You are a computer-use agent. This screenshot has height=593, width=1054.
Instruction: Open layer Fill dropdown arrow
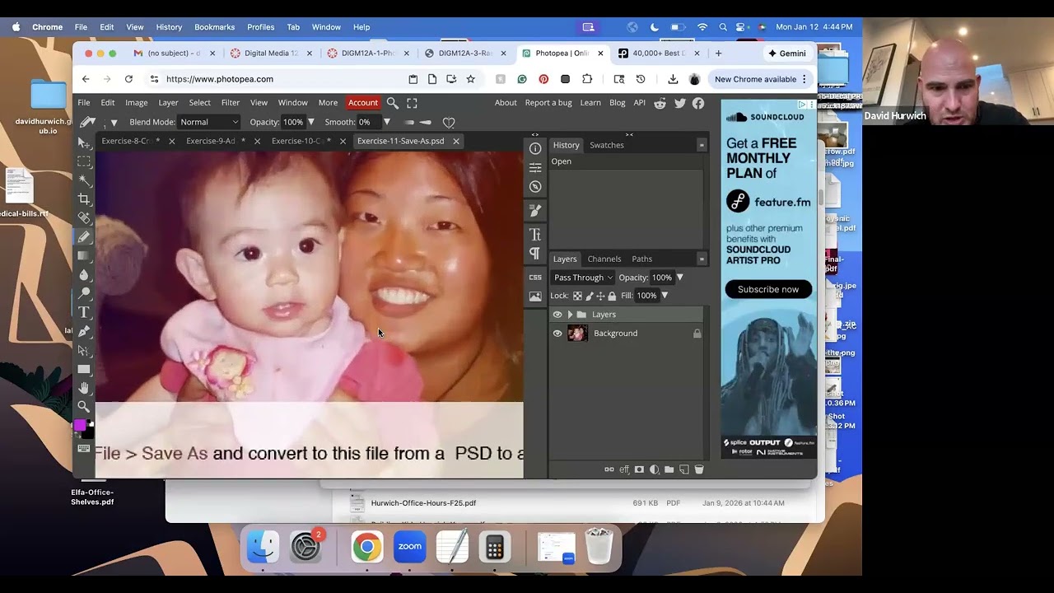point(665,296)
